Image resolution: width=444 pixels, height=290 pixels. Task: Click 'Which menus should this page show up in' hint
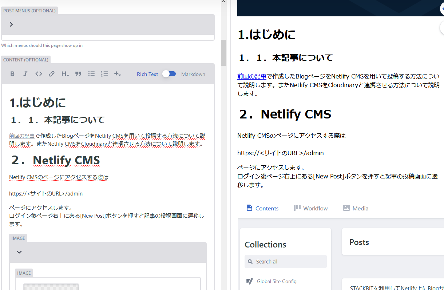42,45
